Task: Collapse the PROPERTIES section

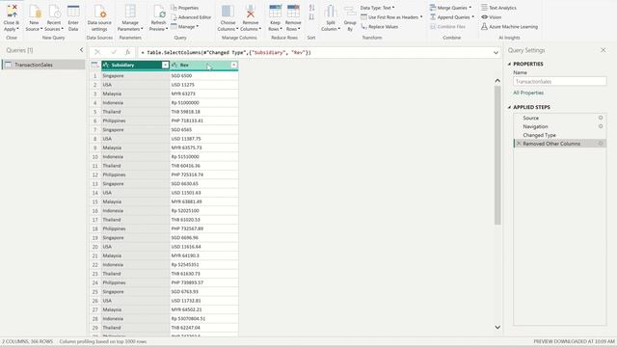Action: [x=510, y=64]
